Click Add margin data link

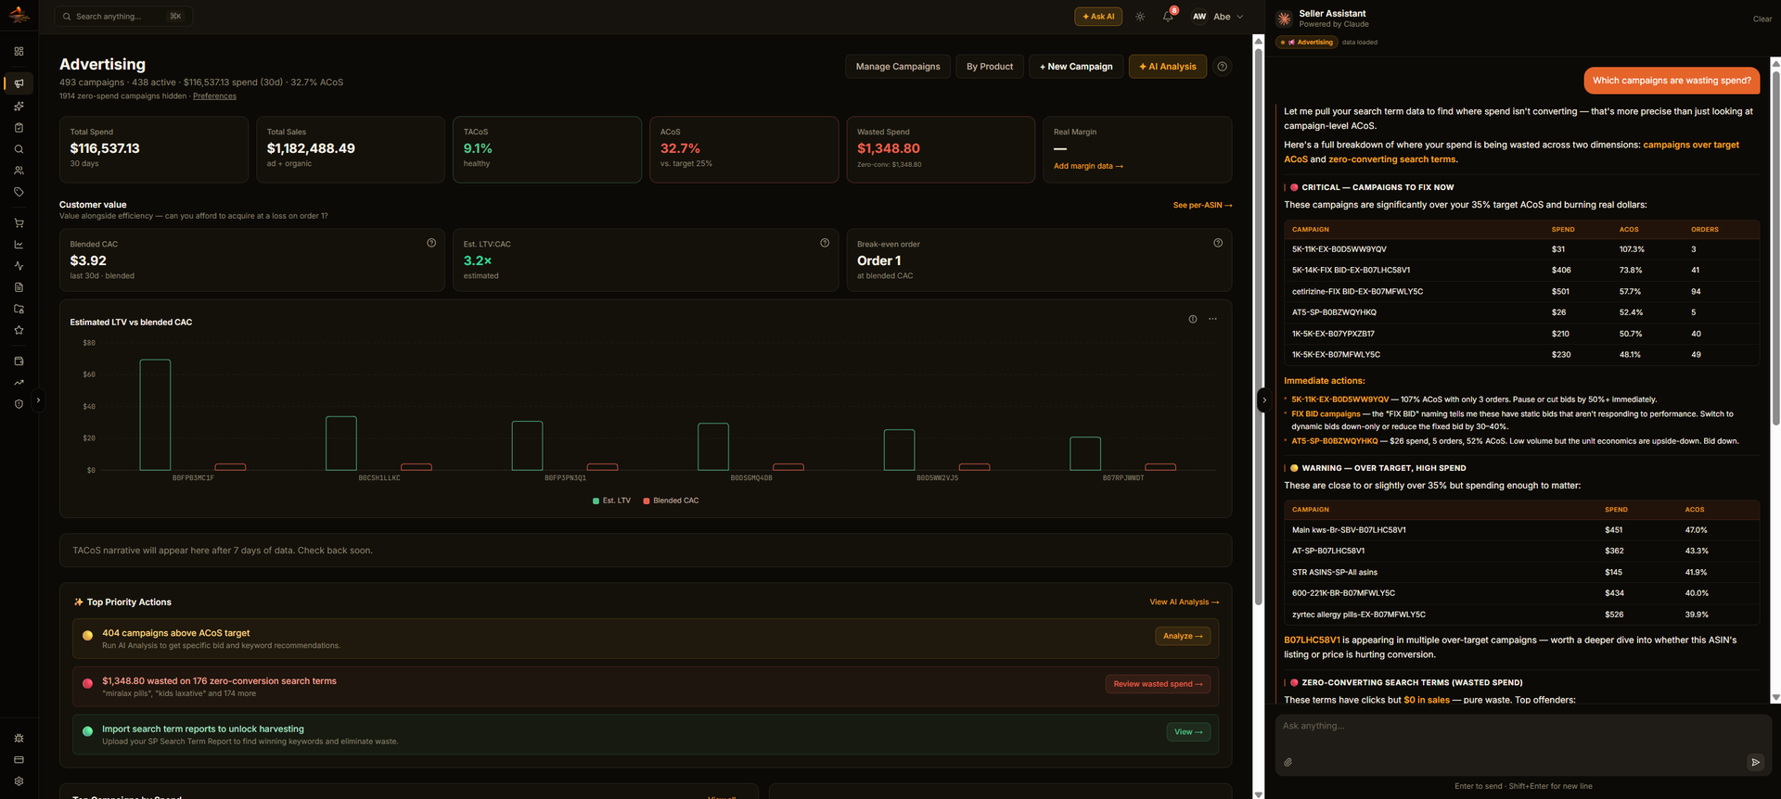click(1088, 166)
